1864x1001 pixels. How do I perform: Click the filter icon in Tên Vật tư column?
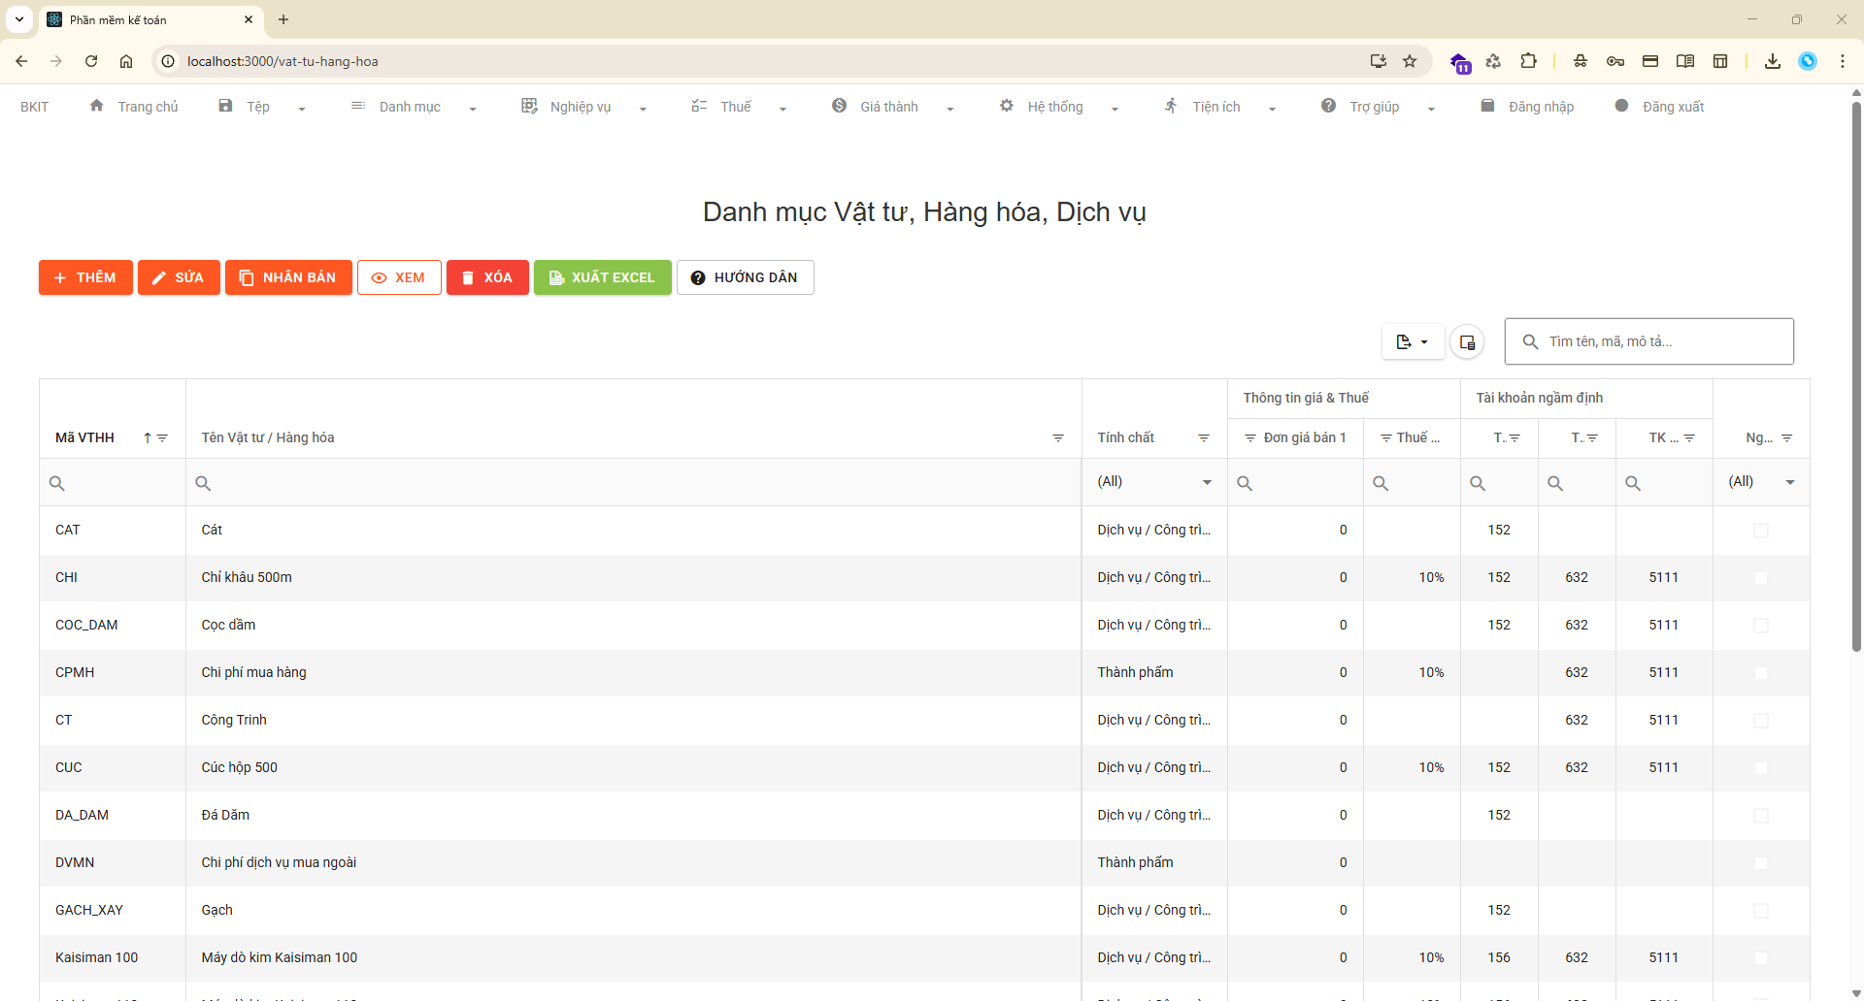[x=1058, y=437]
